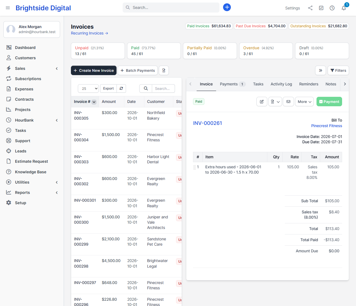The image size is (356, 306).
Task: Filter by the Partially Paid 0 / 61 card
Action: (210, 51)
